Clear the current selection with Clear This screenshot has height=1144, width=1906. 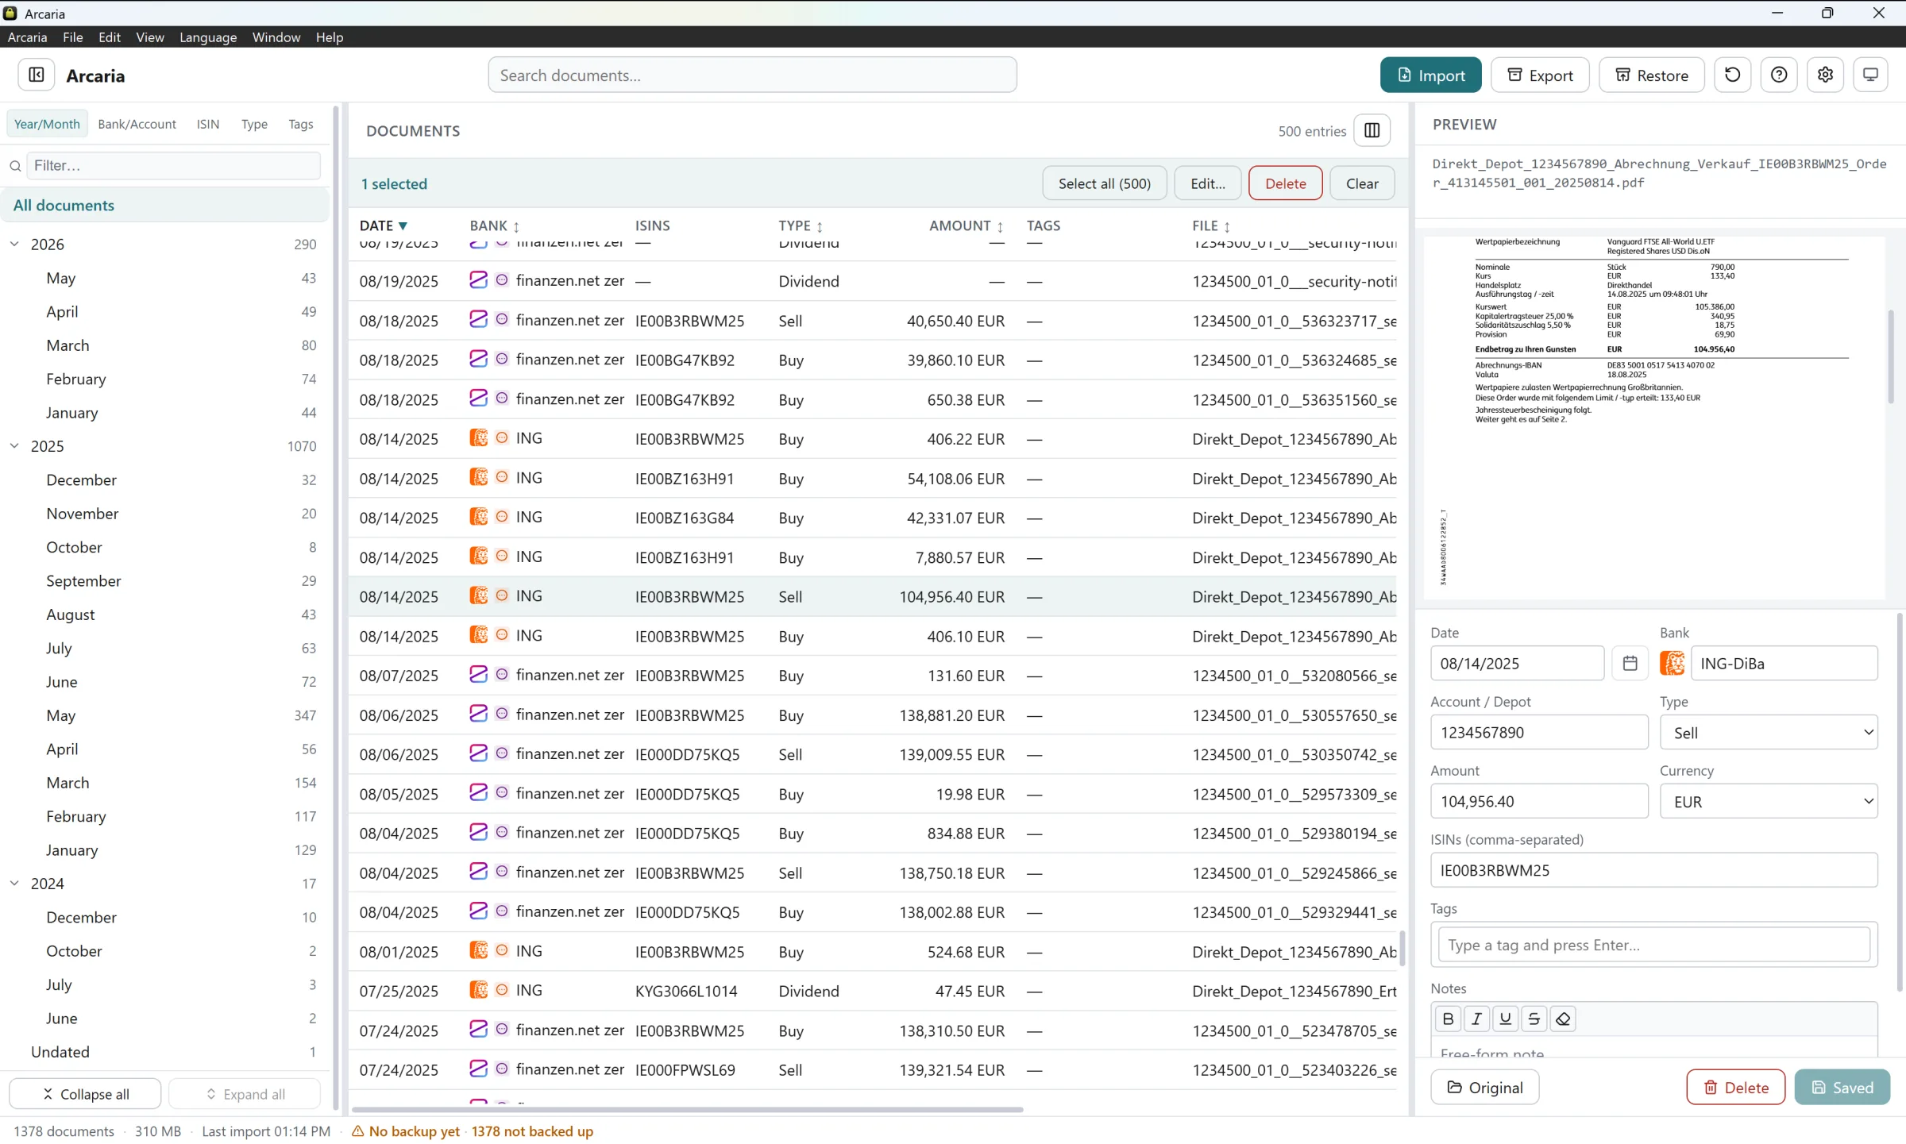1362,183
